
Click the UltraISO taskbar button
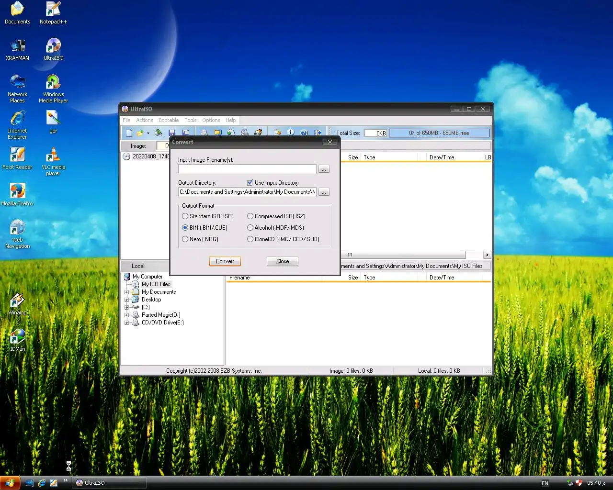[x=109, y=483]
